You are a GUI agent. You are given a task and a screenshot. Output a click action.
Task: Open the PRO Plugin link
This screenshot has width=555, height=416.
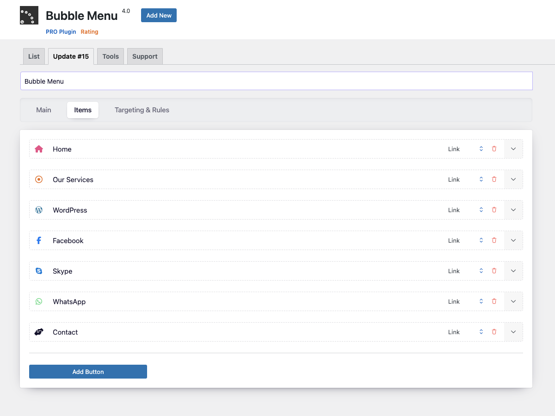point(61,32)
